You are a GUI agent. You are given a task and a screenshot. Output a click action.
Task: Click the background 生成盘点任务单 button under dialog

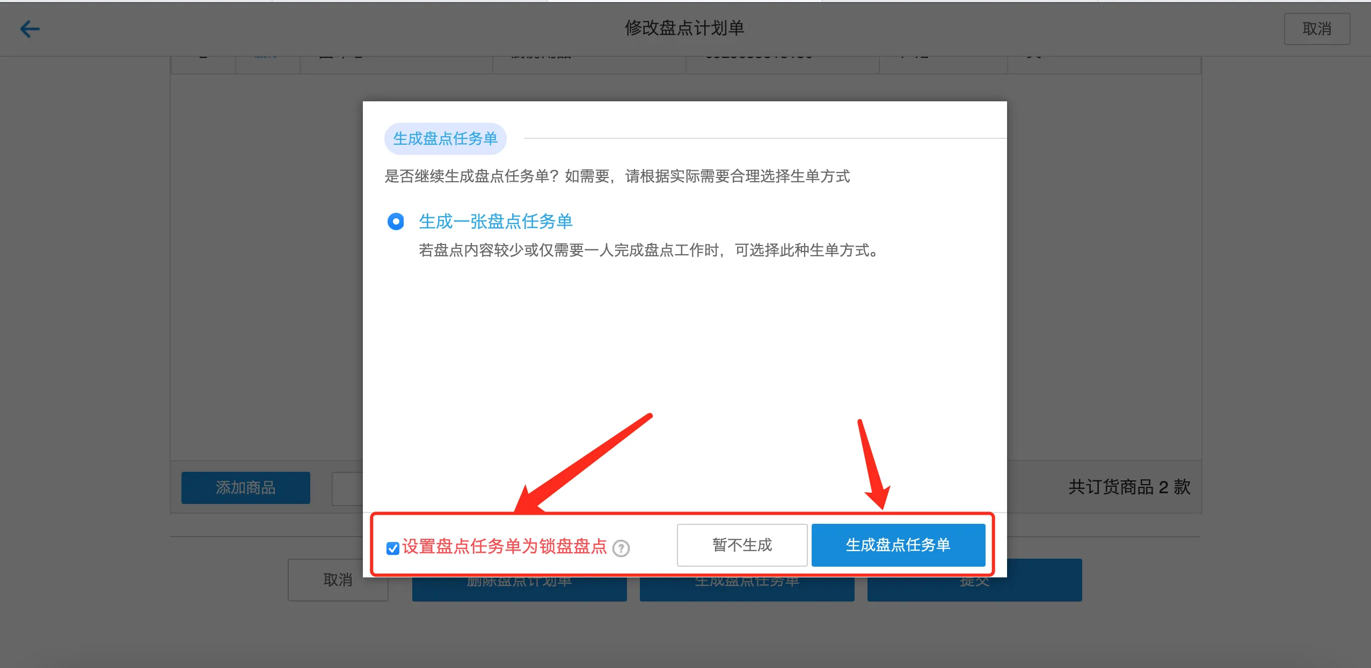[x=747, y=588]
